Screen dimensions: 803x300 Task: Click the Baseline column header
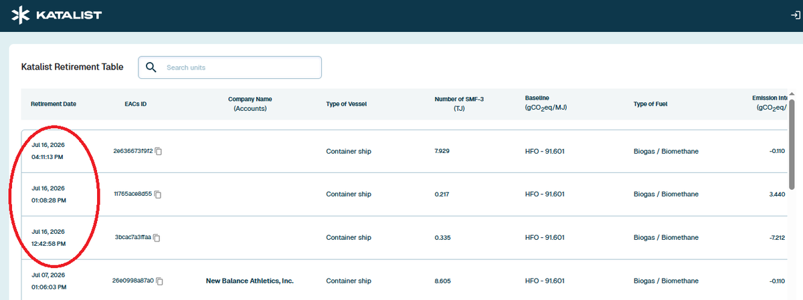(547, 104)
